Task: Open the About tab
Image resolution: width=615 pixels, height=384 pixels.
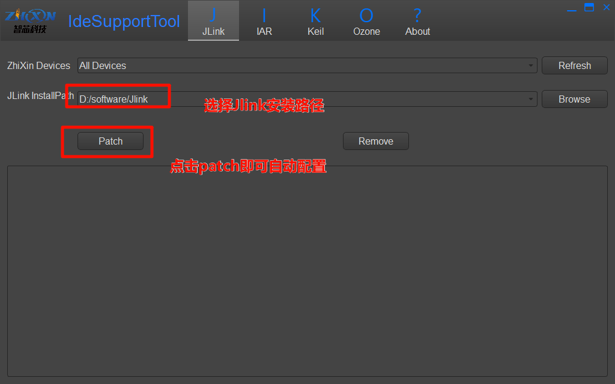Action: [x=417, y=21]
